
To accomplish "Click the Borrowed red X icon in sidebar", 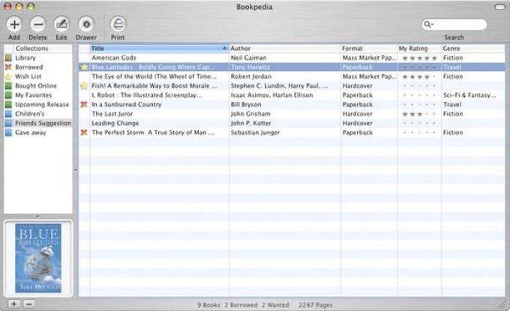I will [x=8, y=67].
